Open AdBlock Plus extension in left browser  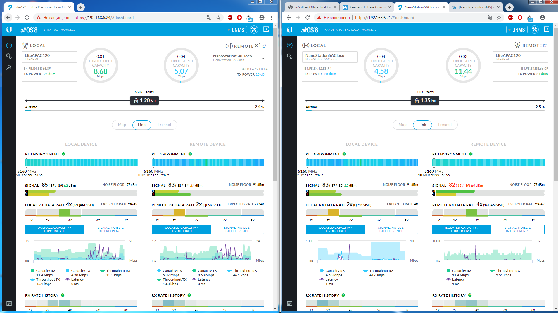[x=230, y=18]
